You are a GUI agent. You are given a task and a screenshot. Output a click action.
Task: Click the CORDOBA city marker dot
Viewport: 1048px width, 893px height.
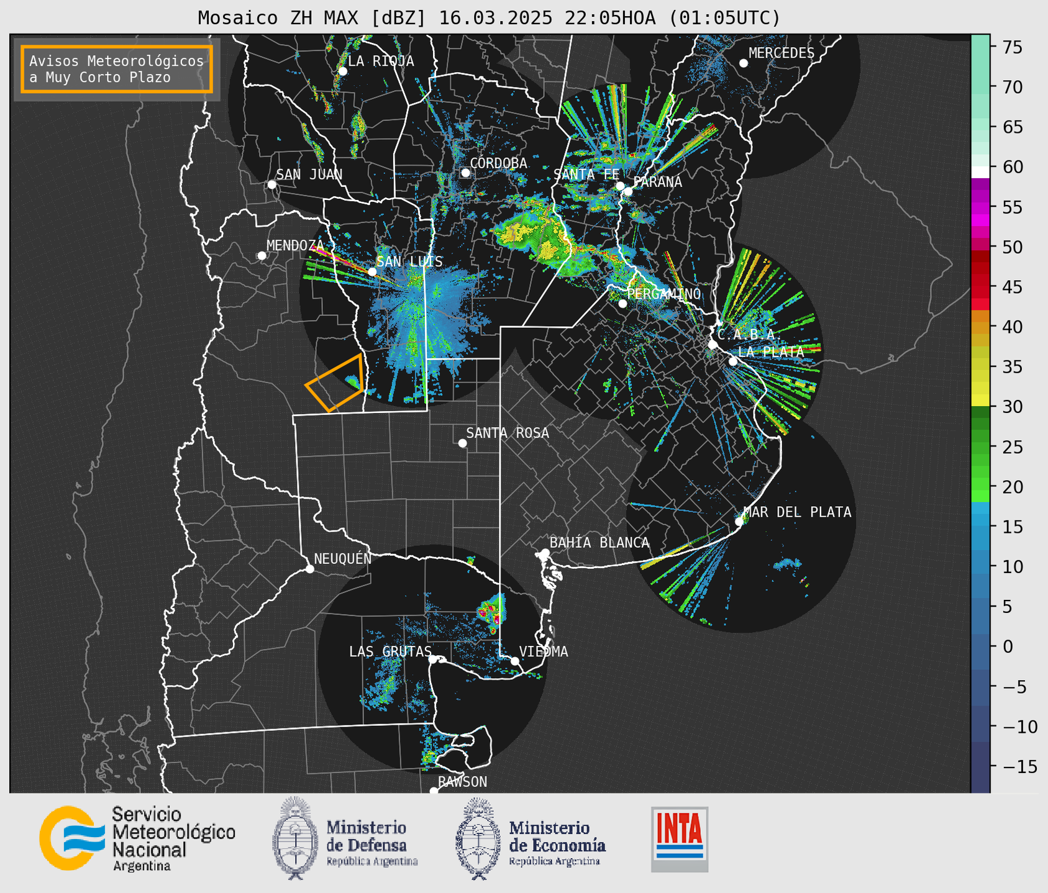click(x=465, y=173)
